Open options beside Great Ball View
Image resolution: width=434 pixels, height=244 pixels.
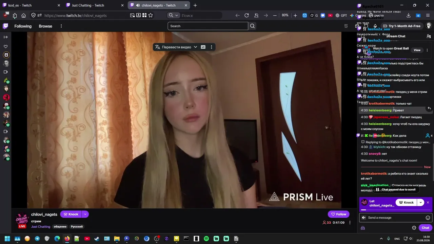pyautogui.click(x=427, y=50)
